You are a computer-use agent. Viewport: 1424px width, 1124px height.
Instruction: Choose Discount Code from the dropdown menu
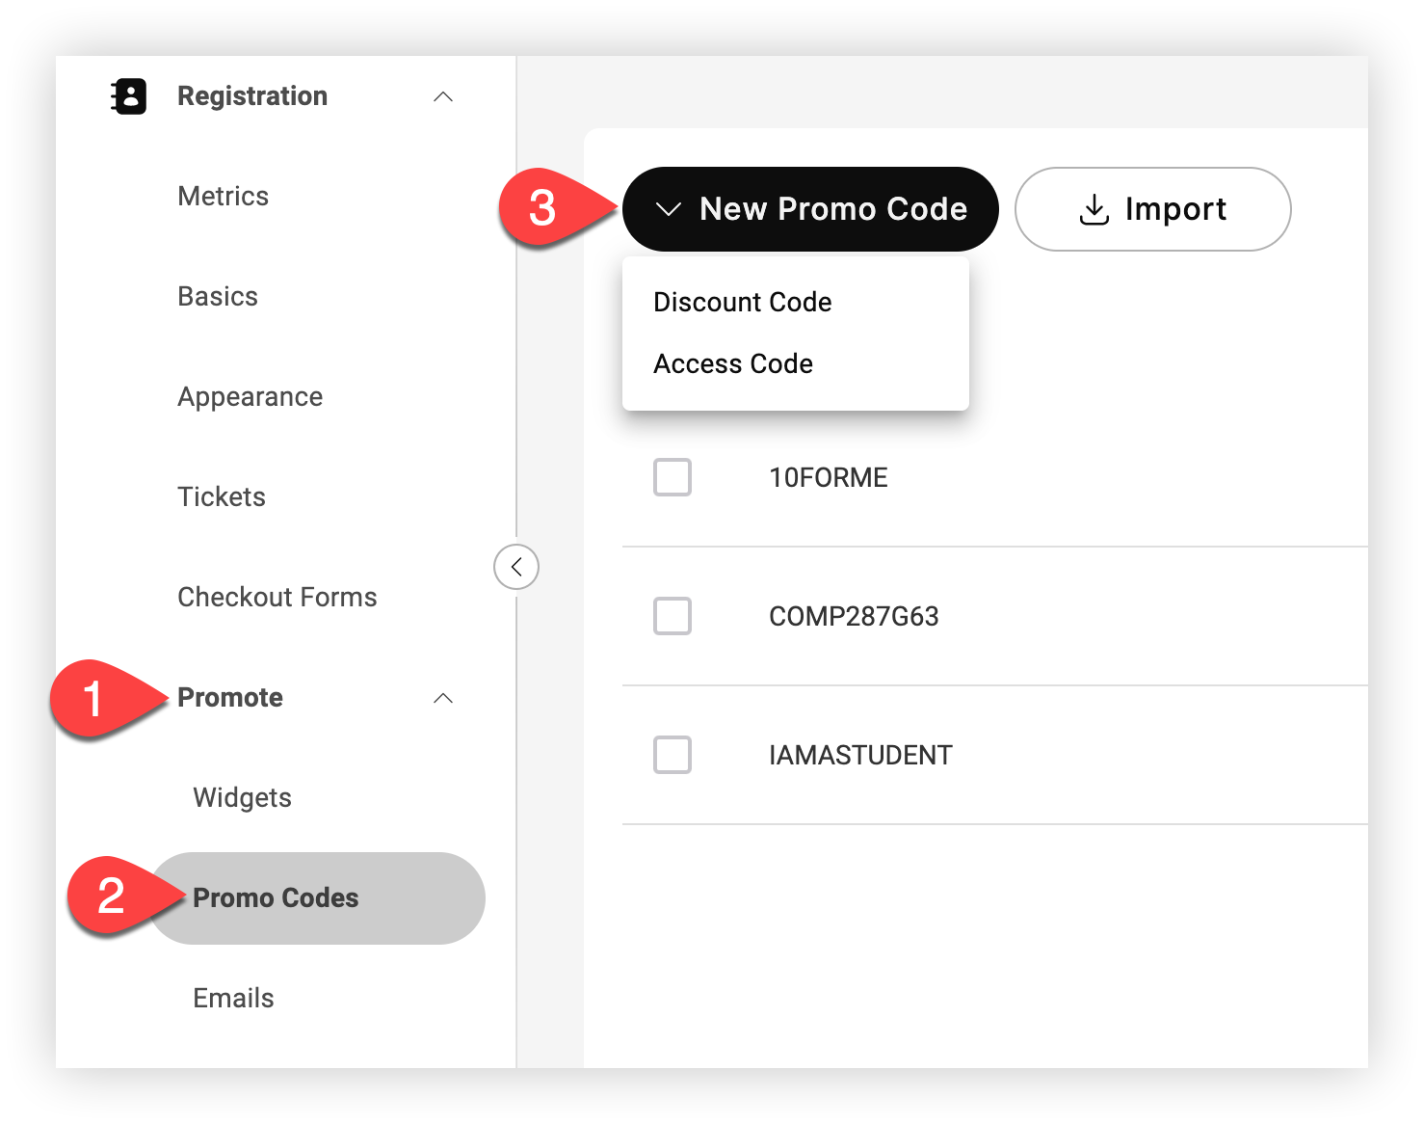click(x=743, y=302)
